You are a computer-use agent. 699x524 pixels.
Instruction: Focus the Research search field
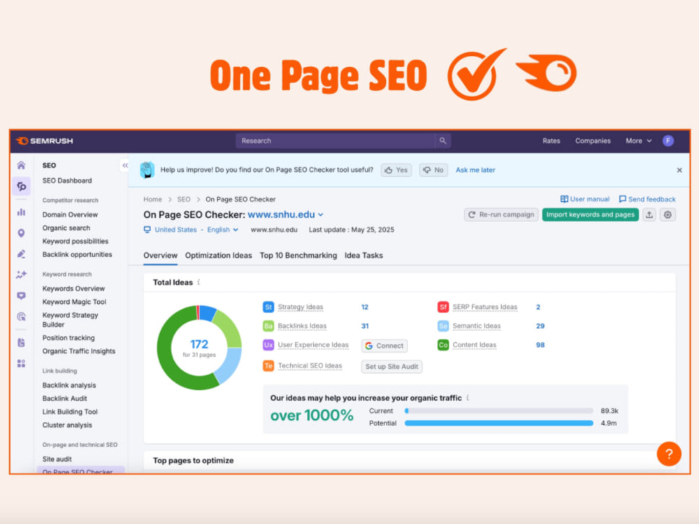(x=336, y=141)
